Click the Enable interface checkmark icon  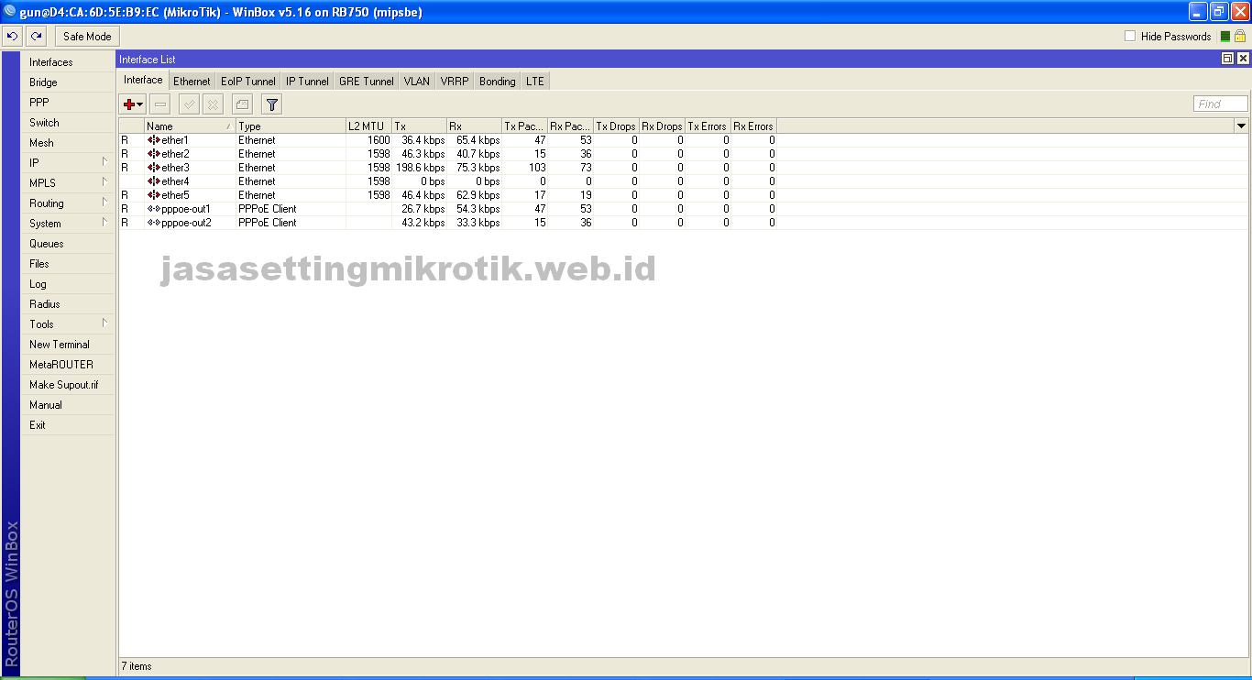186,104
